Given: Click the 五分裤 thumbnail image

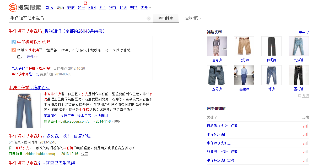Looking at the screenshot, I should (x=217, y=75).
